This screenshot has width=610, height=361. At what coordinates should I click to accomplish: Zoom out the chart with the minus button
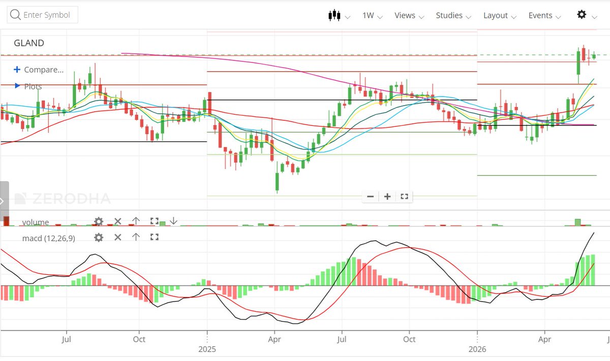tap(371, 196)
